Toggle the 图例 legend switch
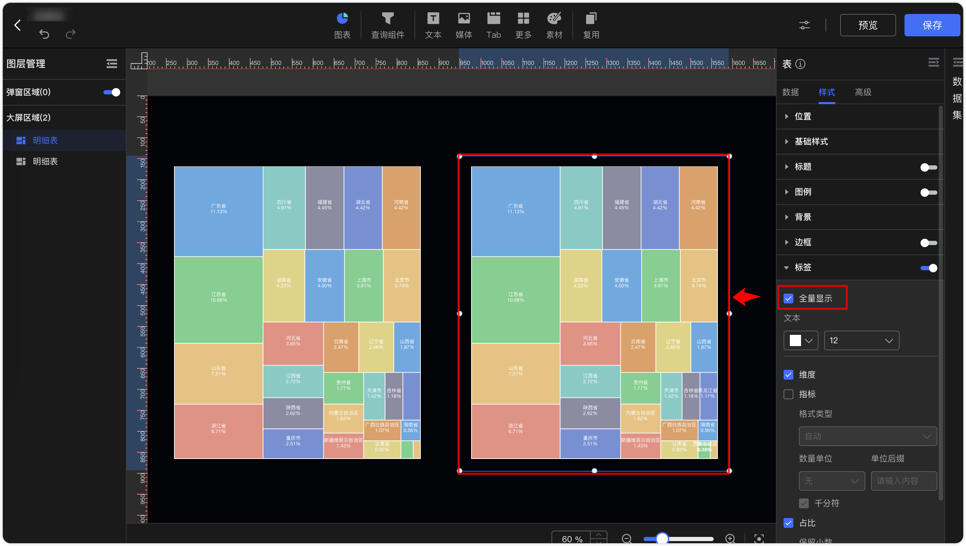The width and height of the screenshot is (966, 546). 929,192
